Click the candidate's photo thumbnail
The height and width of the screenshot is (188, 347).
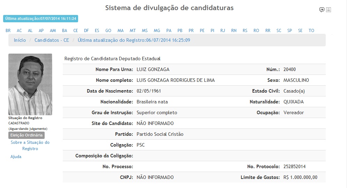30,84
